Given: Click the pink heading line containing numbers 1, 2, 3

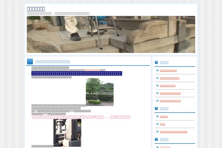Looking at the screenshot, I should 81,117.
